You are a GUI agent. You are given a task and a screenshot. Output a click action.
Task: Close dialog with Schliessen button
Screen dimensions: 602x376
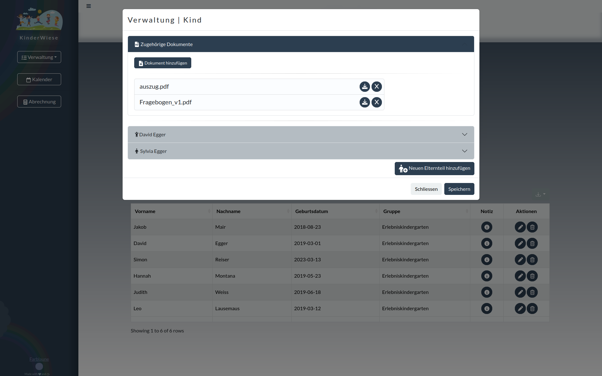click(x=426, y=189)
